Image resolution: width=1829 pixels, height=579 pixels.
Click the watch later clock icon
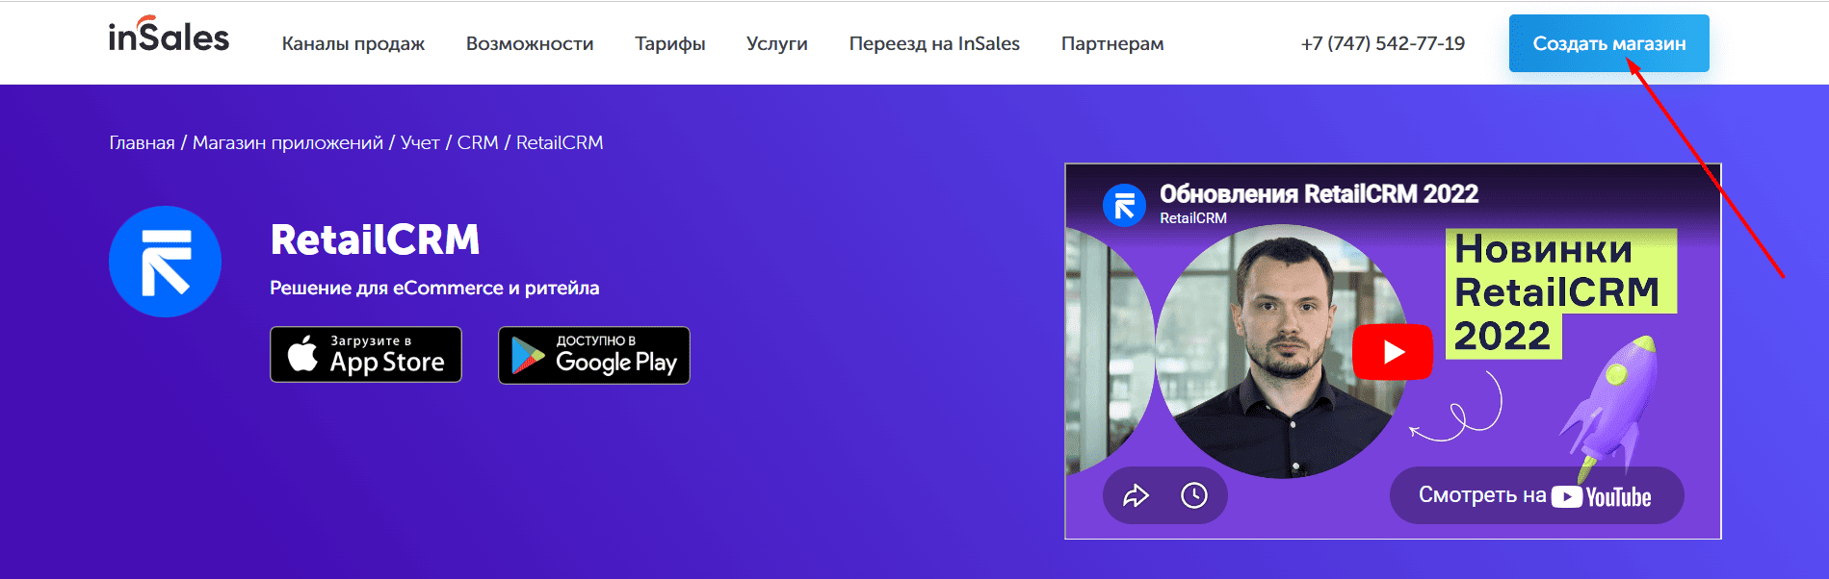(x=1194, y=495)
